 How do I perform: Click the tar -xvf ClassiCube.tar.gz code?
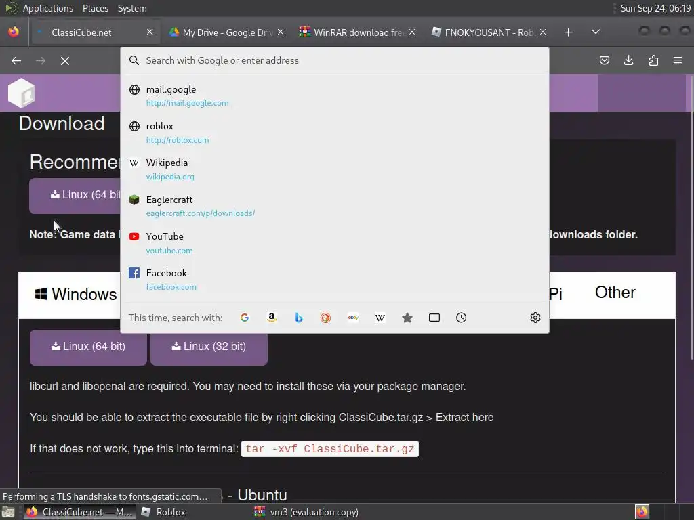point(330,449)
